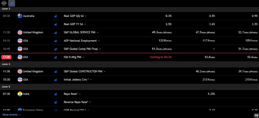
Task: Click Australia flag icon
Action: 20,16
